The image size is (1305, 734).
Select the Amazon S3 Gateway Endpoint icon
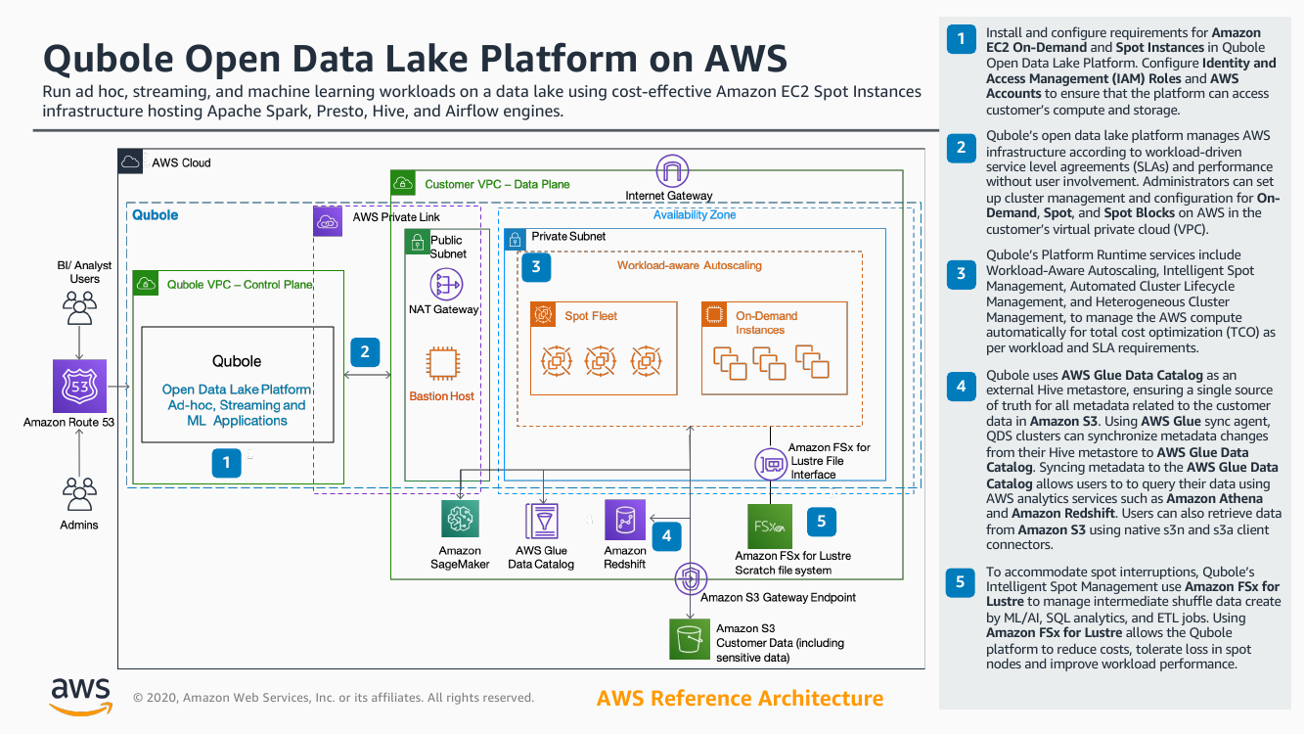pyautogui.click(x=692, y=578)
